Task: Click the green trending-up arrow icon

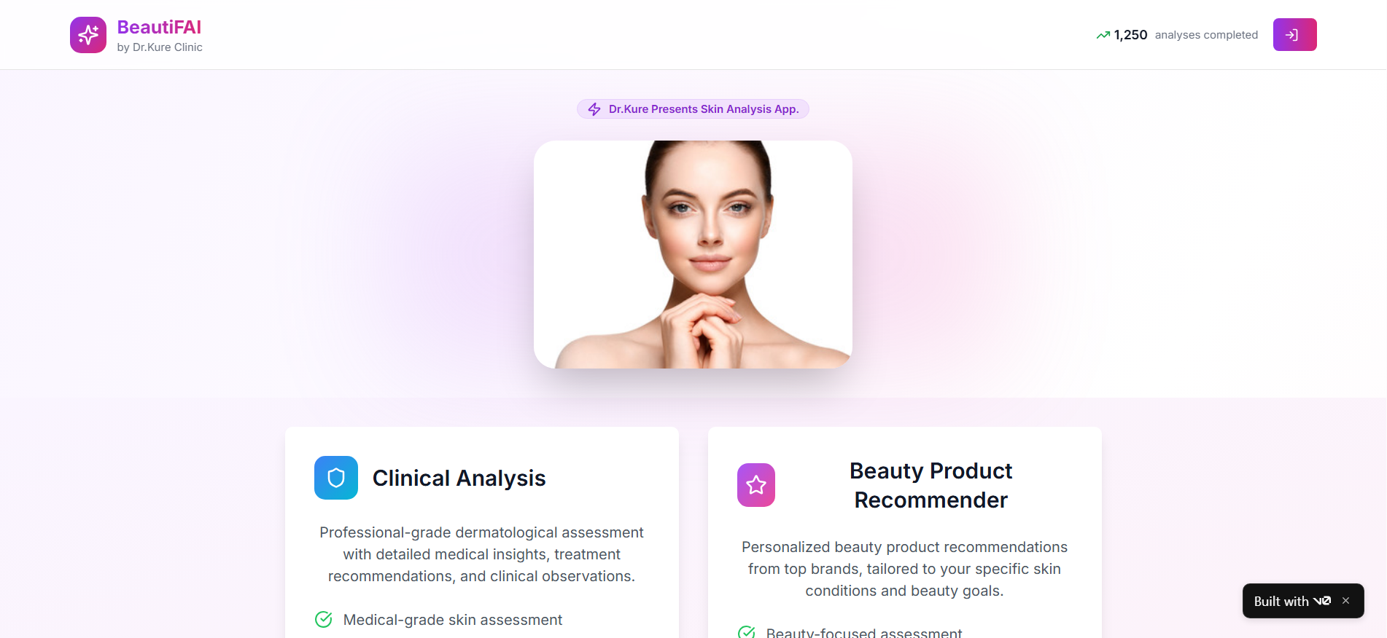Action: tap(1103, 35)
